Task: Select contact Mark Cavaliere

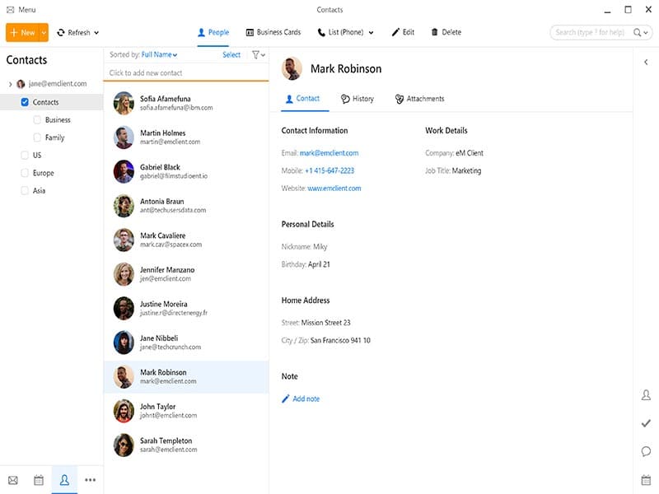Action: coord(186,240)
